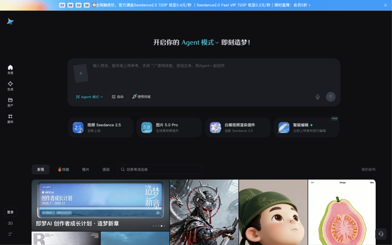
Task: Click the 登录 login button
Action: (x=10, y=212)
